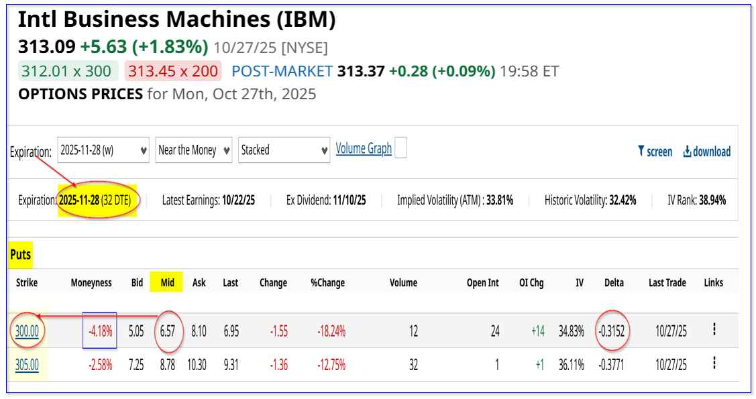Open the Stacked view dropdown
The height and width of the screenshot is (399, 756).
click(284, 150)
